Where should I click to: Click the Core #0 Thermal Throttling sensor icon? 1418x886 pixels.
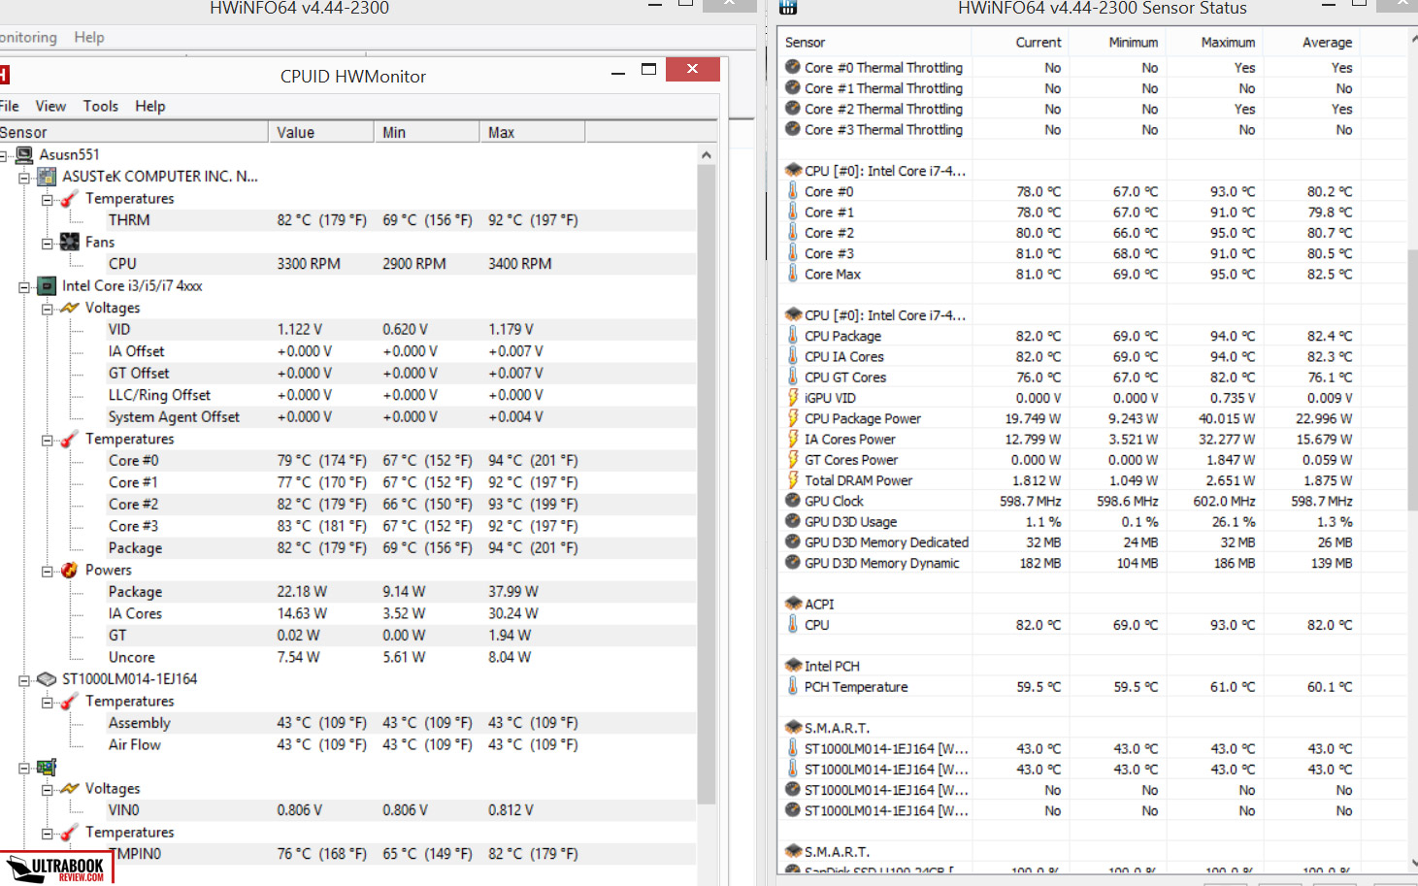[793, 67]
